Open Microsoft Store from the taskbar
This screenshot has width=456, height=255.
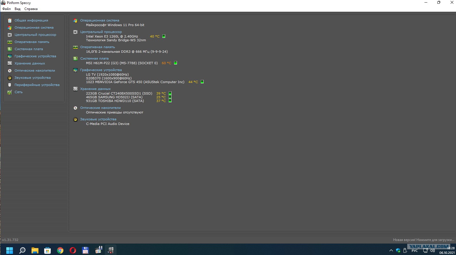tap(47, 250)
